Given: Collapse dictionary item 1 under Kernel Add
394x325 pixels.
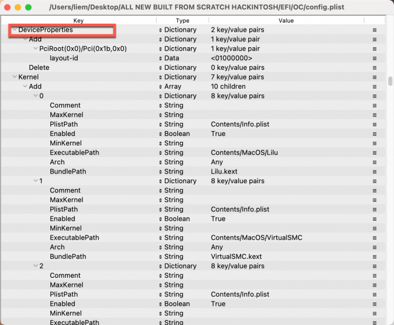Looking at the screenshot, I should [x=35, y=181].
